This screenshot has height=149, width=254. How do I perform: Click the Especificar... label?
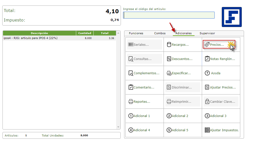pos(181,73)
